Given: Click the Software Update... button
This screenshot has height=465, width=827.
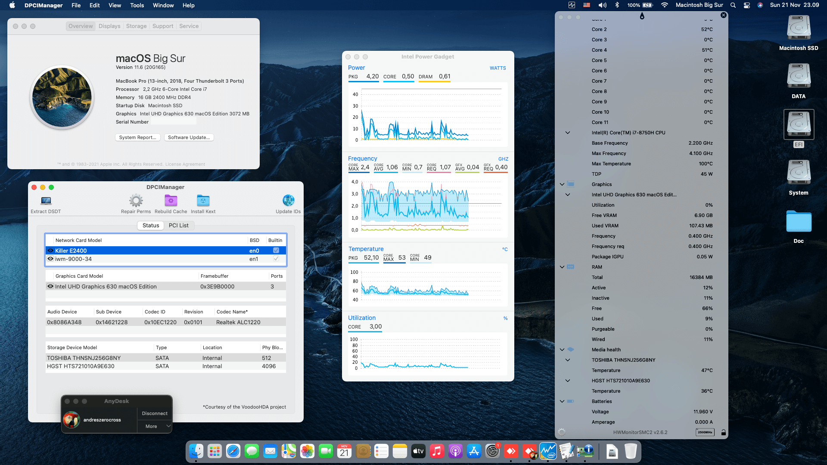Looking at the screenshot, I should coord(189,137).
